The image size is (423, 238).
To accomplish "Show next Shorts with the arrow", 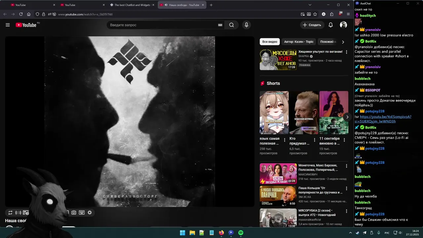I will pyautogui.click(x=347, y=117).
